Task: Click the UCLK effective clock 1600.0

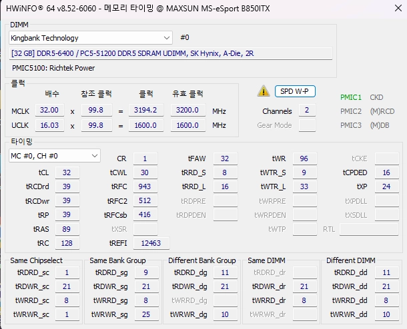Action: 187,125
